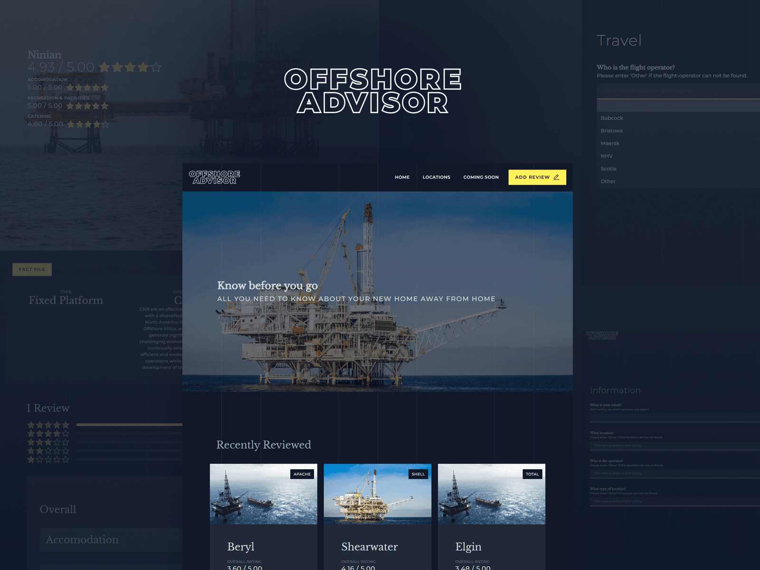The height and width of the screenshot is (570, 760).
Task: Click the 'Ninian' platform name
Action: click(44, 55)
